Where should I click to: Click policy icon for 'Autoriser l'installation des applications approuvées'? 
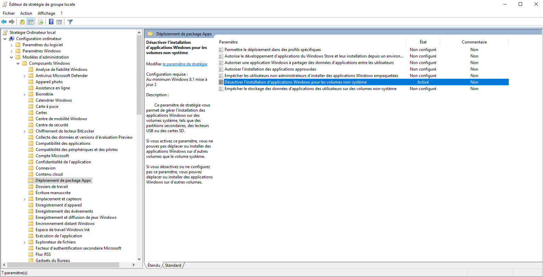pos(221,69)
